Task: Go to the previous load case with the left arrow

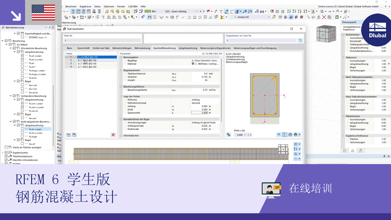Action: (x=200, y=11)
